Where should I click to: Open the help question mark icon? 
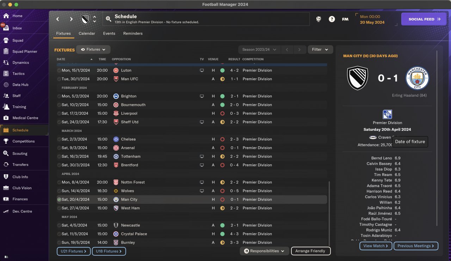coord(332,19)
